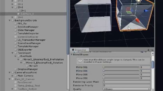
Task: Click the GameObject icon beside TemplateManager
Action: click(x=16, y=47)
